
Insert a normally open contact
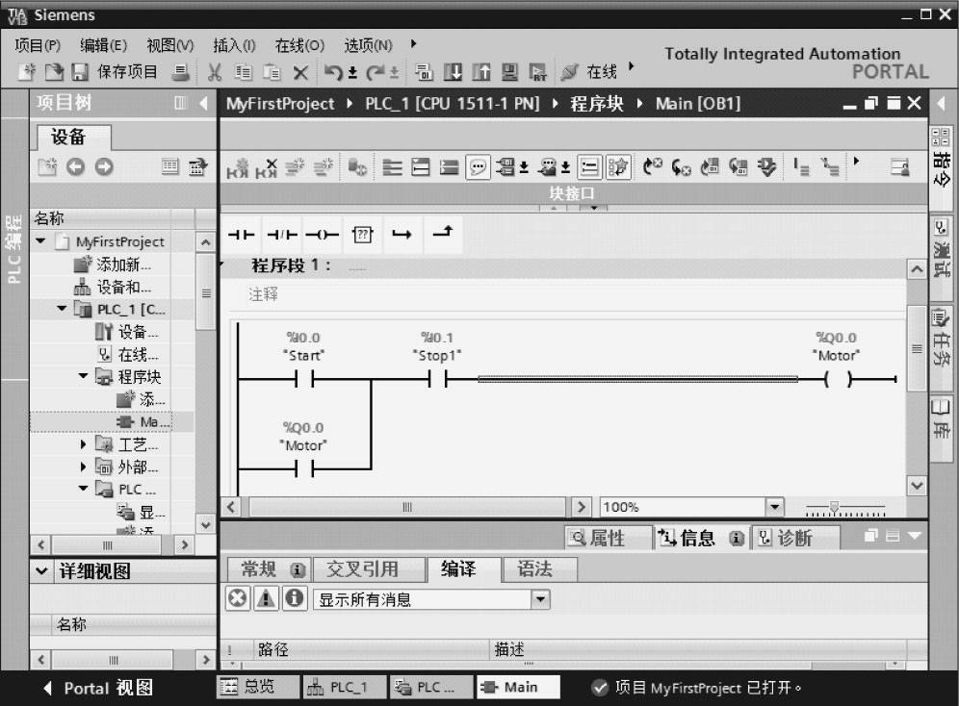(241, 235)
